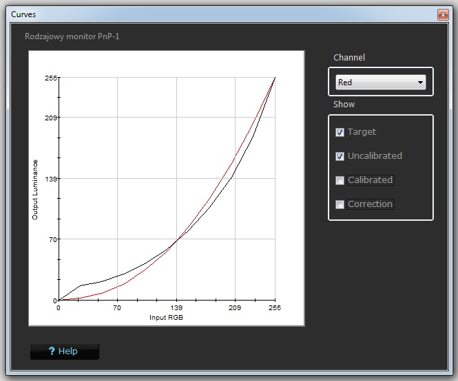
Task: Click the 'Input RGB' axis label
Action: coord(166,318)
